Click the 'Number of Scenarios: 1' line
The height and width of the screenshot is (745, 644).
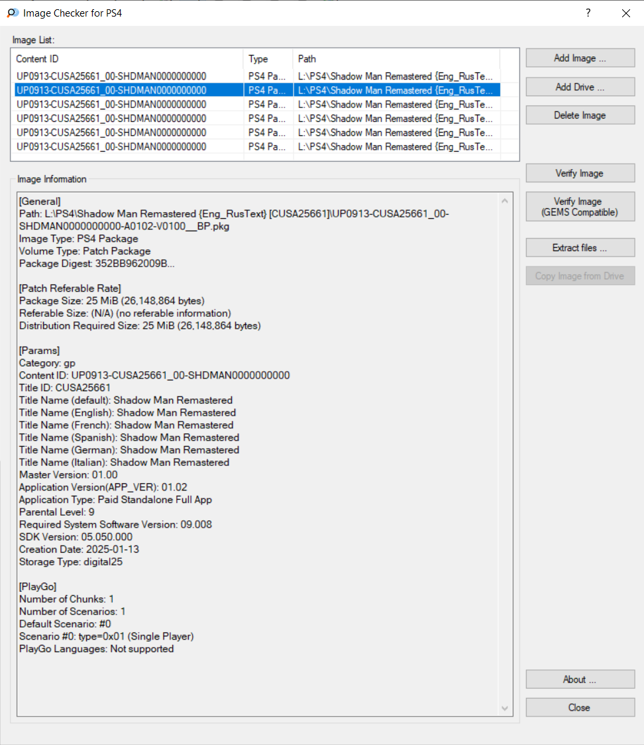(x=72, y=612)
